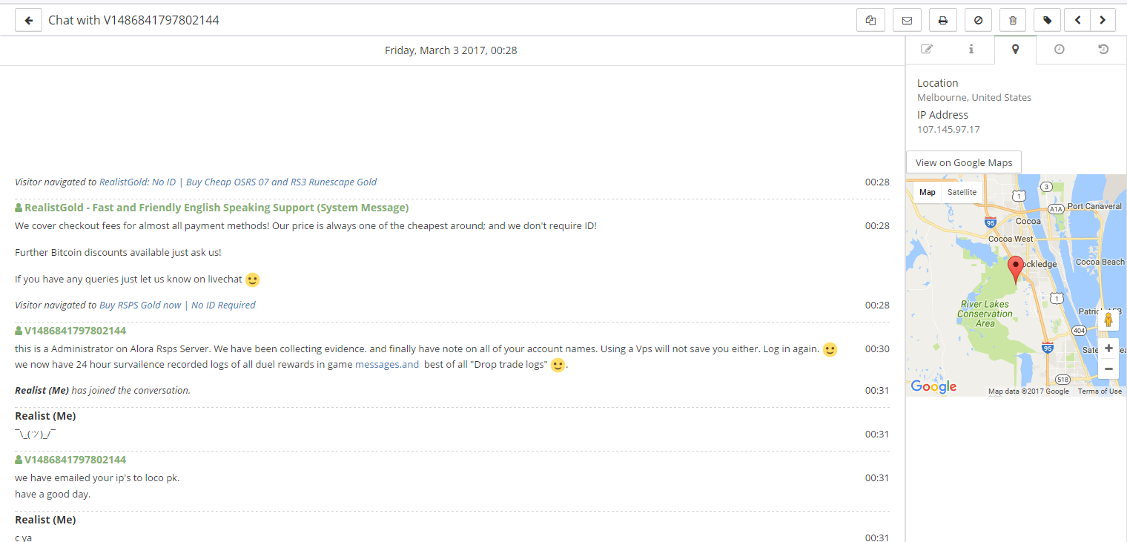
Task: Click IP address 107.145.97.17
Action: 948,129
